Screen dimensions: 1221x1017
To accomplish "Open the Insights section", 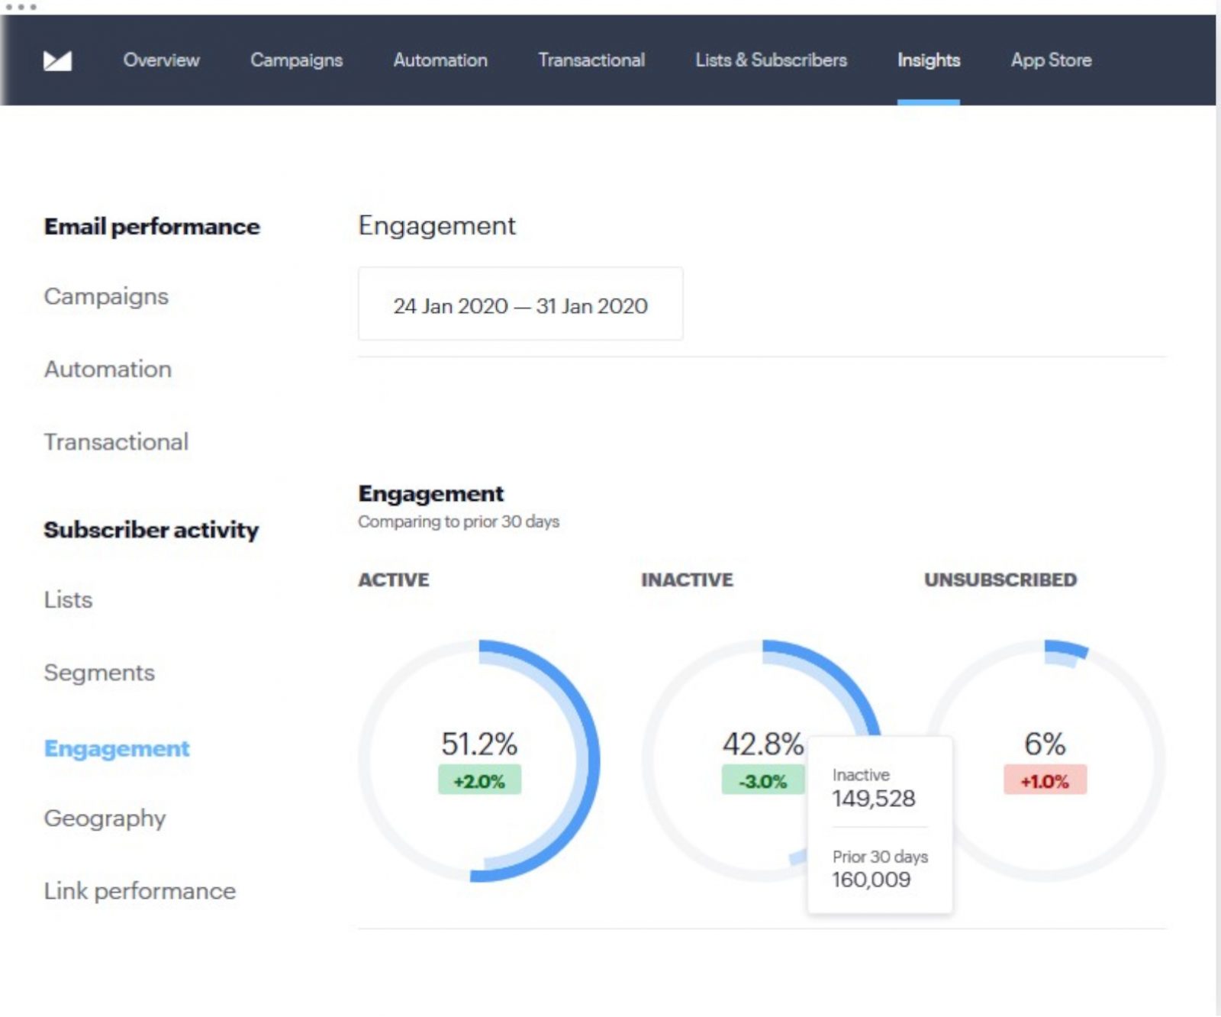I will [928, 60].
